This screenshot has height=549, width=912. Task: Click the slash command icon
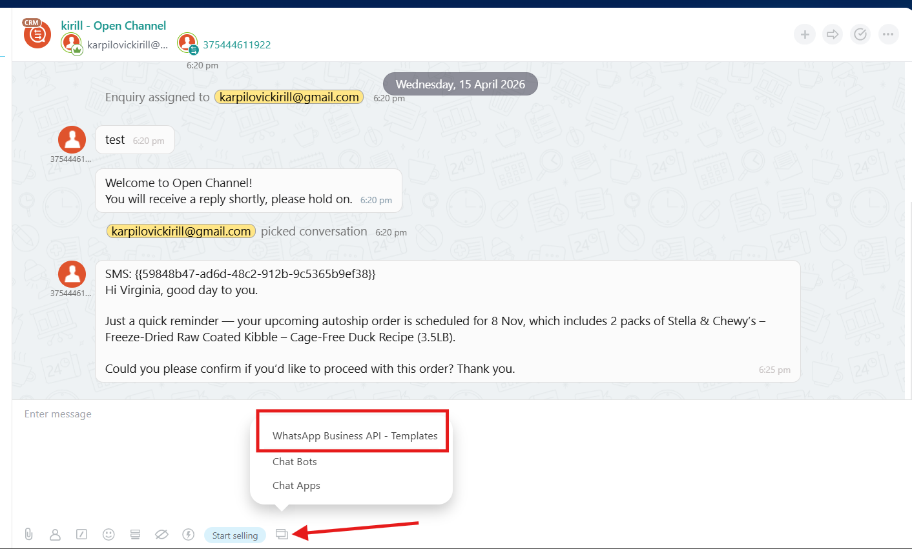81,534
